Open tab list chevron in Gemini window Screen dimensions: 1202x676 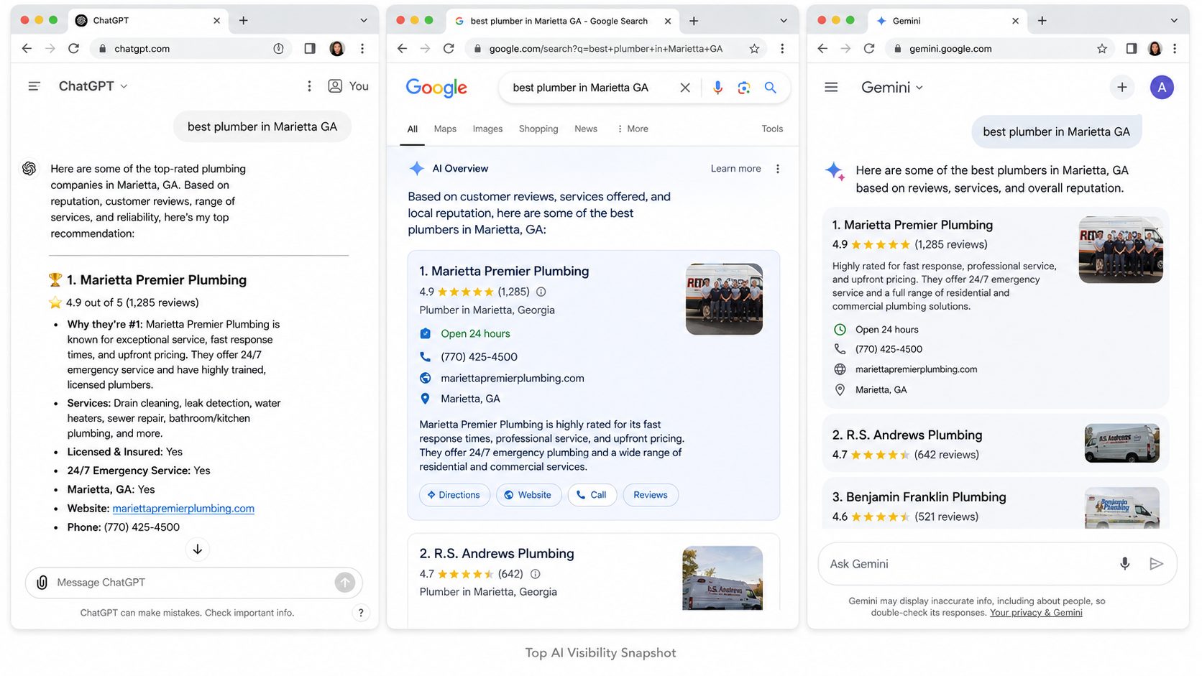click(1174, 21)
